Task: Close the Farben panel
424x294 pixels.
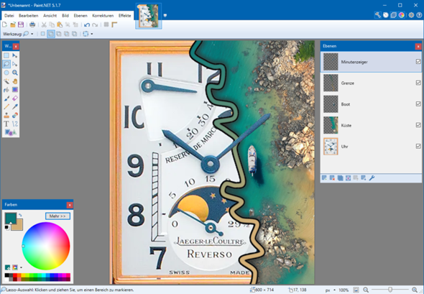Action: (x=70, y=205)
